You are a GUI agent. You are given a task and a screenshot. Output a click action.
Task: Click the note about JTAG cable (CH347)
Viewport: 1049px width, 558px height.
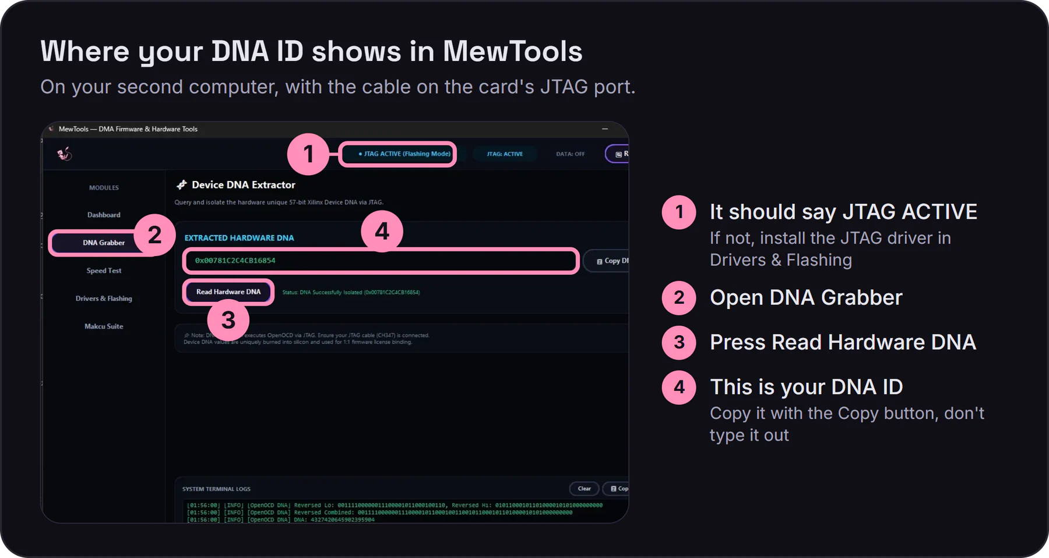[x=307, y=339]
